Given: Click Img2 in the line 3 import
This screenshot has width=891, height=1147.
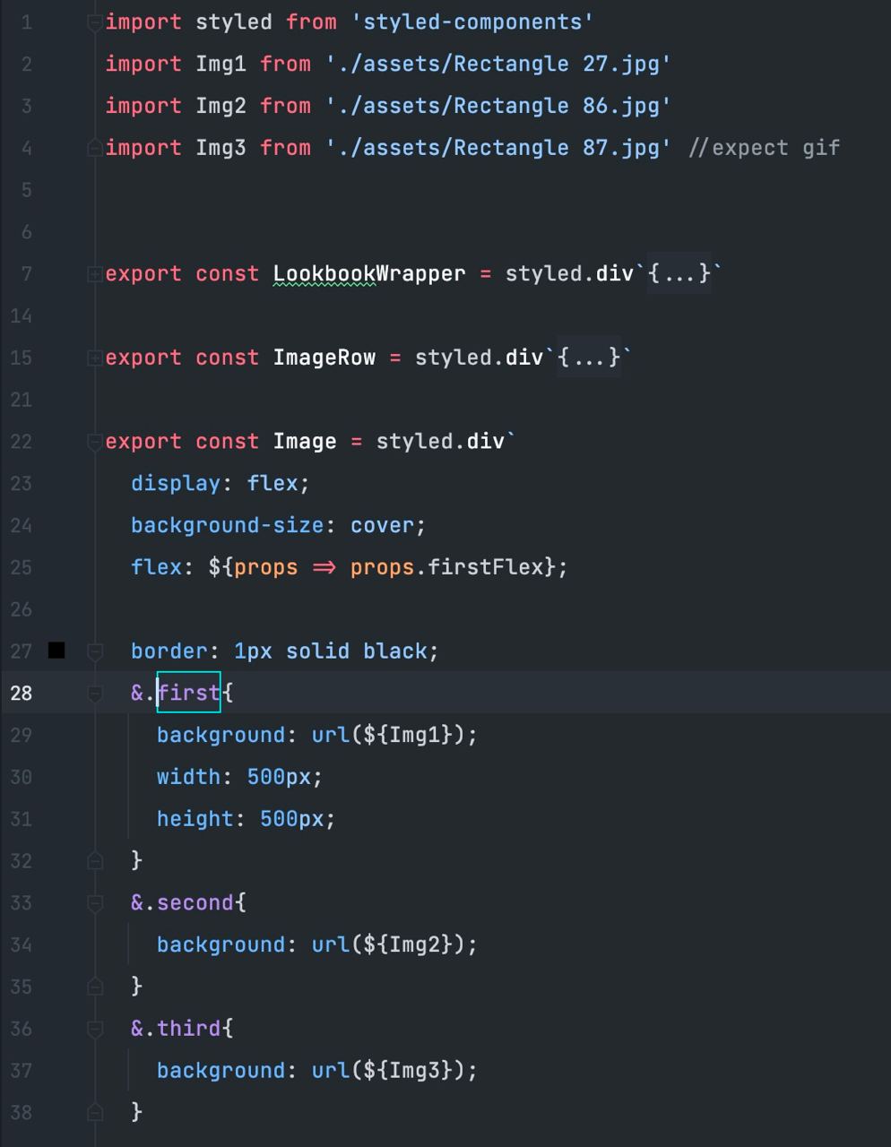Looking at the screenshot, I should point(221,107).
